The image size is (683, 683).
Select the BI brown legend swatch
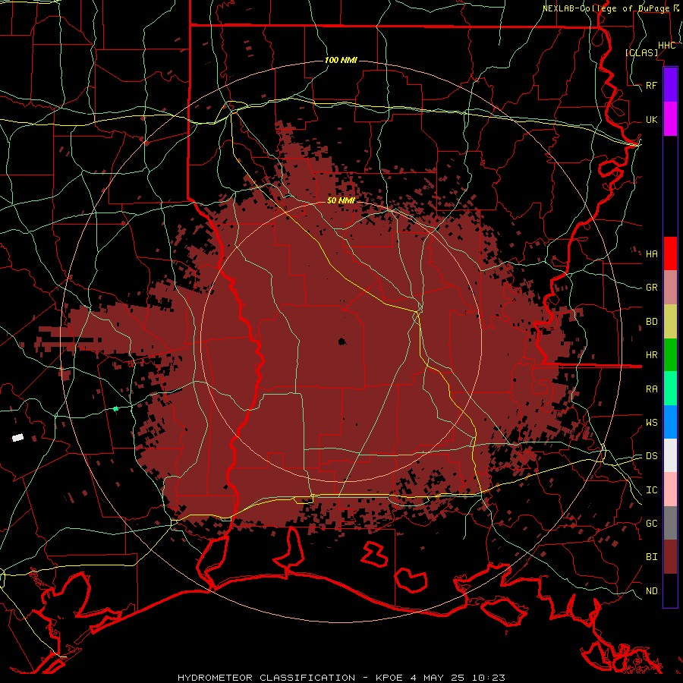(x=670, y=557)
